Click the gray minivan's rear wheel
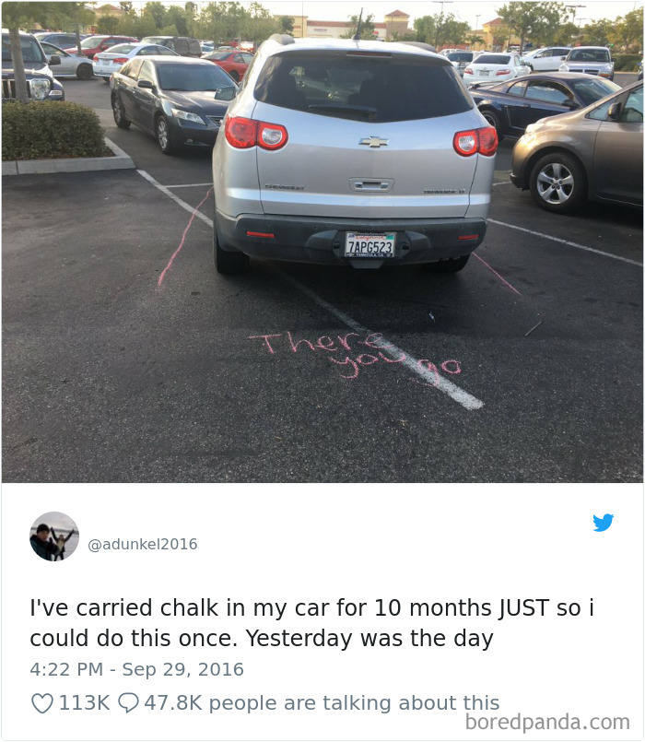The image size is (645, 742). (556, 183)
